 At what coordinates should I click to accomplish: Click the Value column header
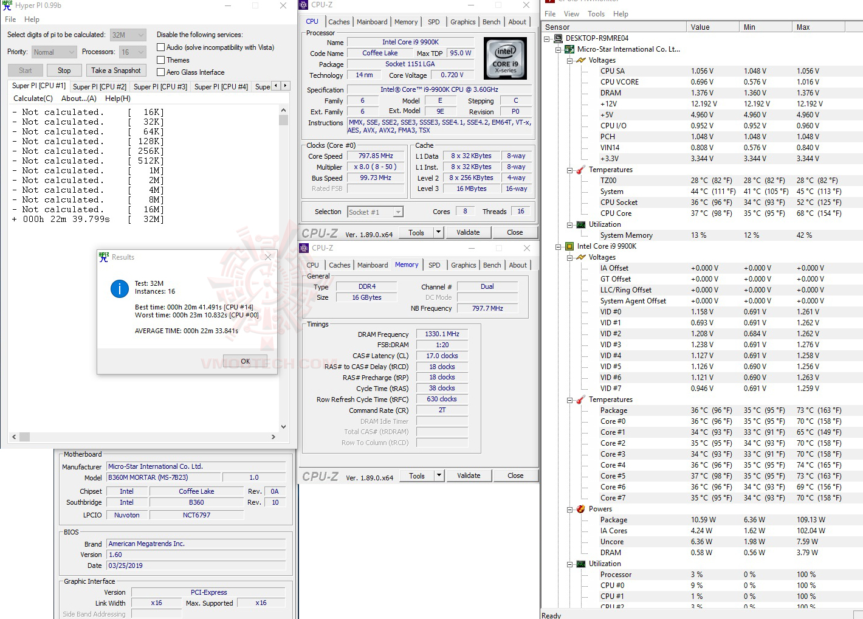click(x=713, y=27)
